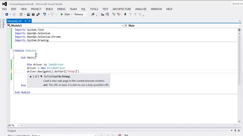Click the comment out lines toolbar icon

click(x=114, y=14)
